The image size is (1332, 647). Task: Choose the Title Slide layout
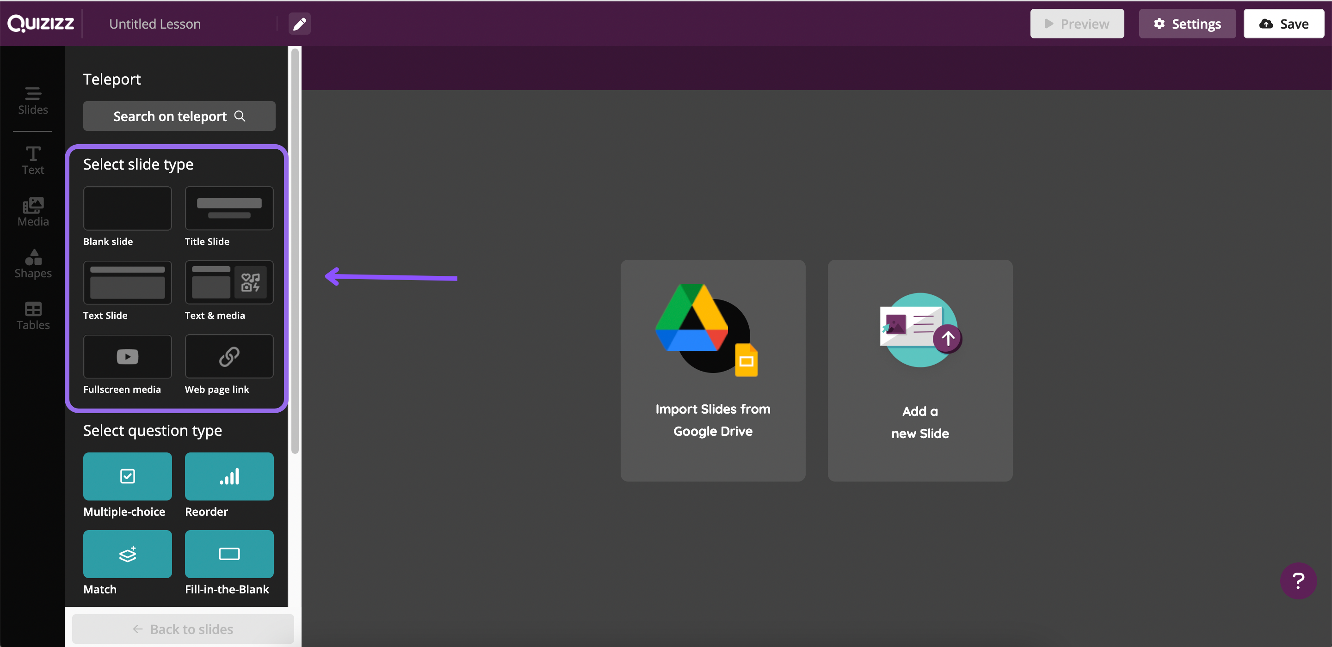click(228, 208)
